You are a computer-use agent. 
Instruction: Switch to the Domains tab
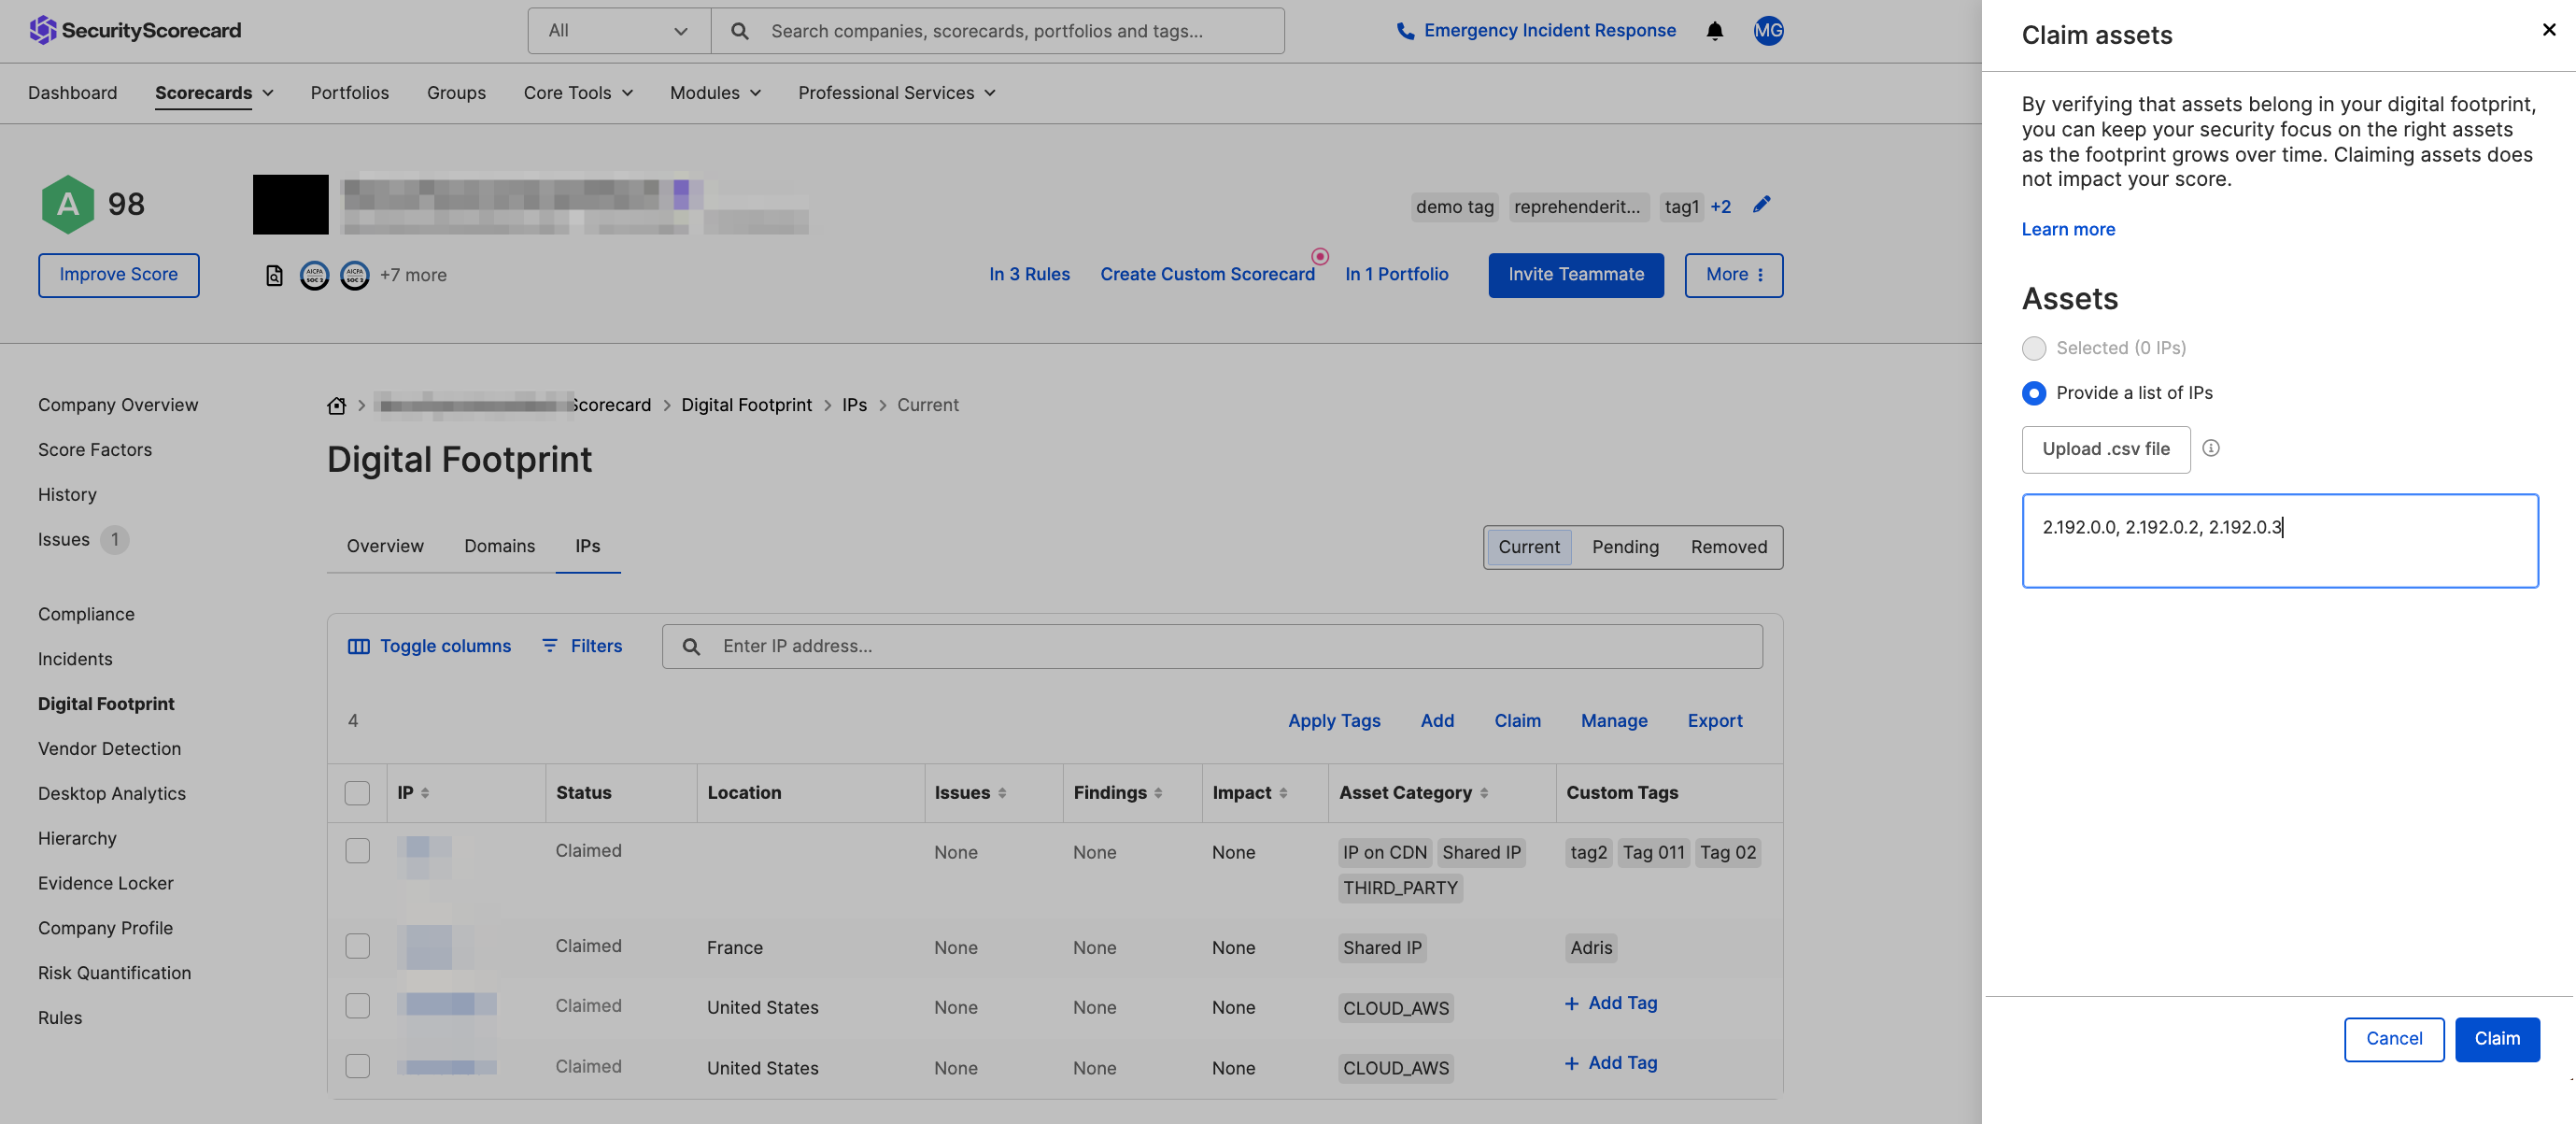point(499,546)
